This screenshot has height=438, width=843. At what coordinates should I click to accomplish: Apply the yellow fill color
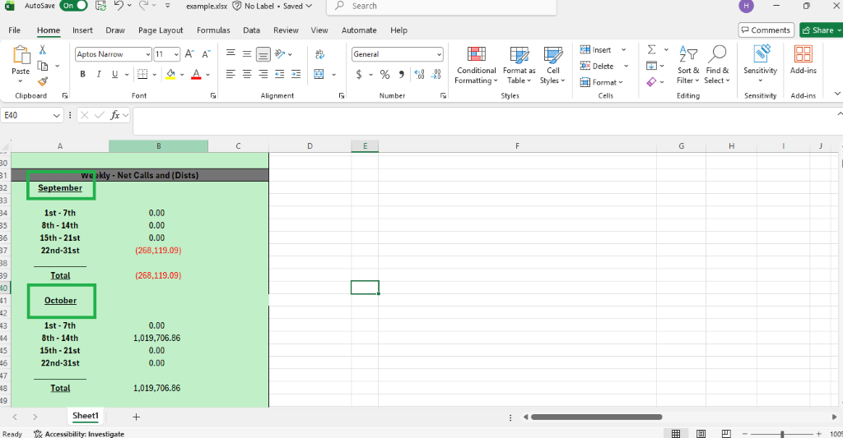pyautogui.click(x=170, y=74)
